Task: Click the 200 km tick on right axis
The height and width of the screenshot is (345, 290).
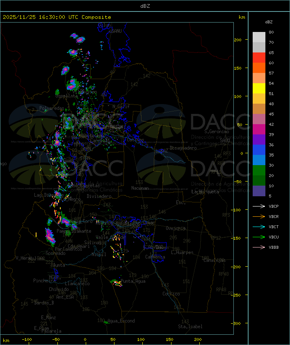Action: [x=237, y=40]
